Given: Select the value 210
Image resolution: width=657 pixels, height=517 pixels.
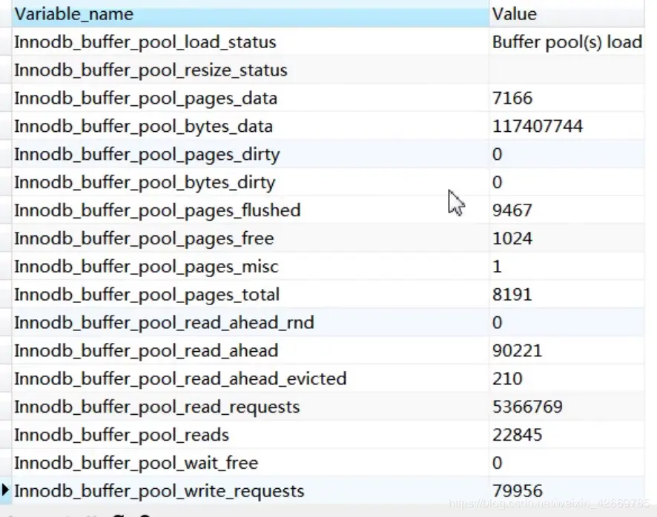Looking at the screenshot, I should click(x=567, y=378).
